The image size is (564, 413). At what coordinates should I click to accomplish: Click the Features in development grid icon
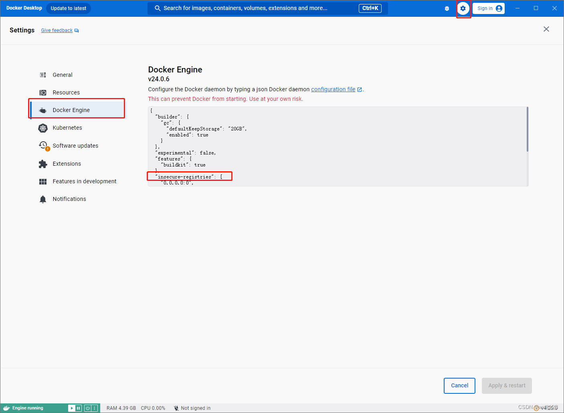point(43,182)
